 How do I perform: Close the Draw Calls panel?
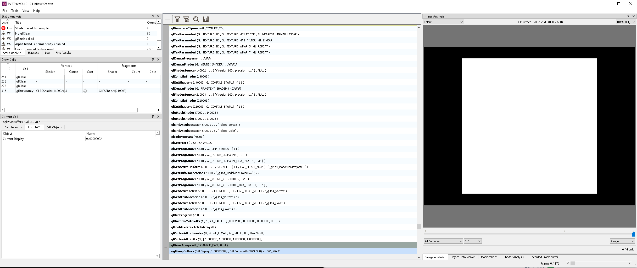[158, 59]
